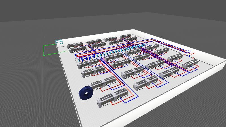Pick the chiller unit directly behind the blue ring
The image size is (226, 127).
click(x=97, y=84)
